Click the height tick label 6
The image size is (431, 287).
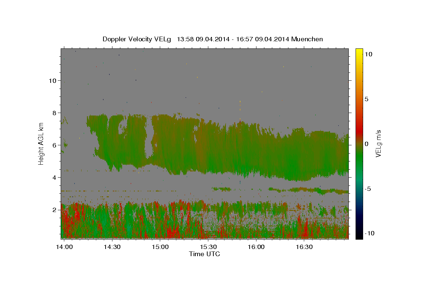click(54, 145)
